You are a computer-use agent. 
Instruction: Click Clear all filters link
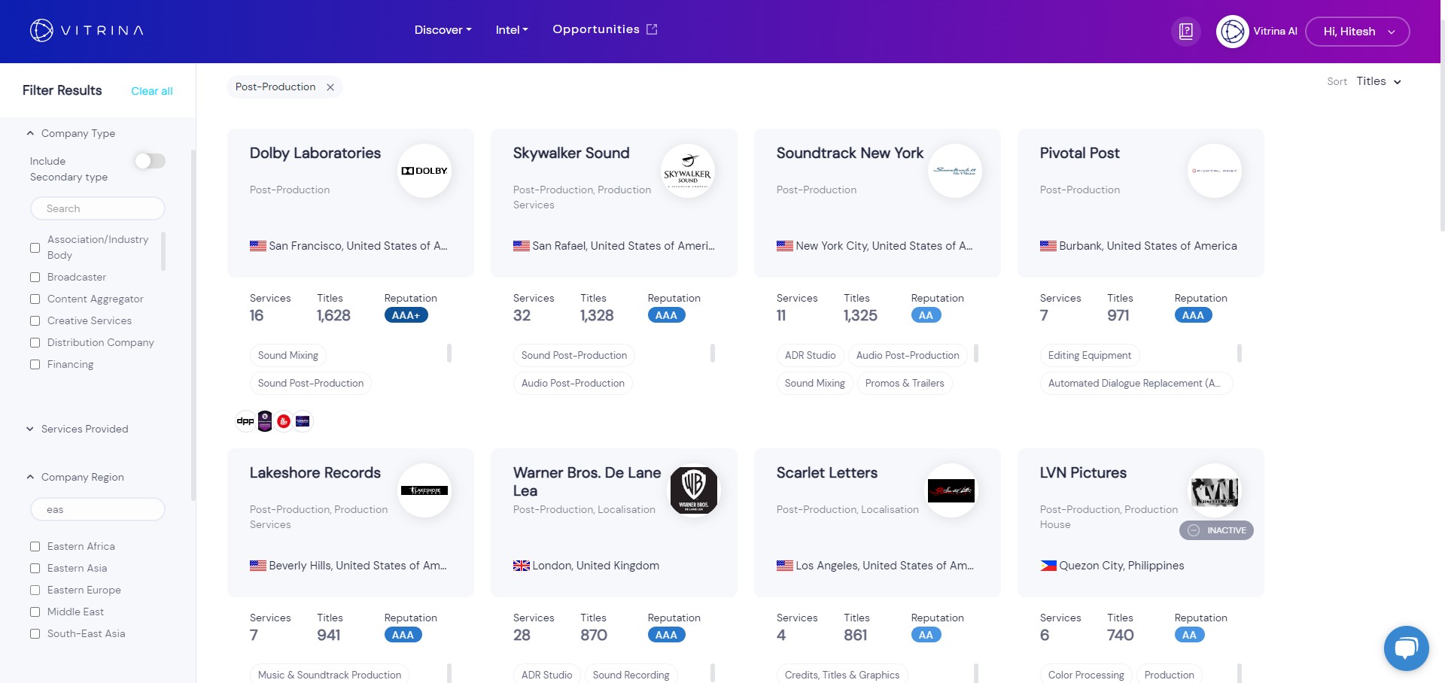pos(152,91)
